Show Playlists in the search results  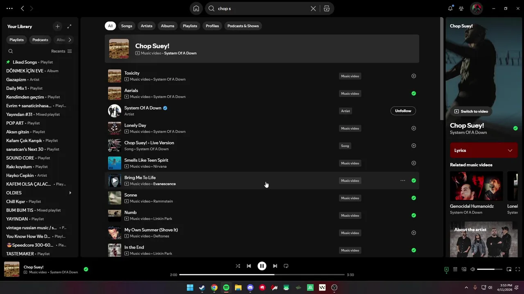(x=190, y=26)
